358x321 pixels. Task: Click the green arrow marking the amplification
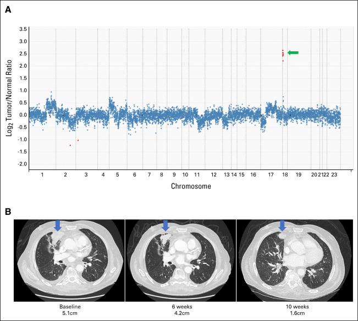pyautogui.click(x=293, y=53)
